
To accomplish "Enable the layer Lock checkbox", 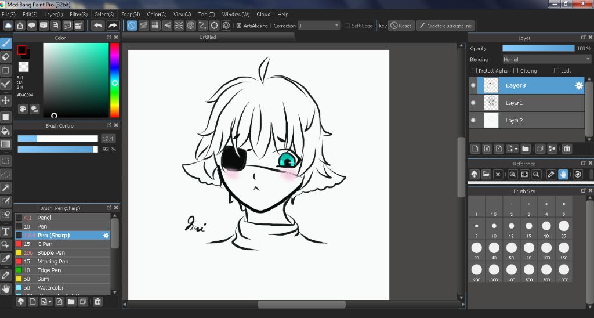I will 556,71.
